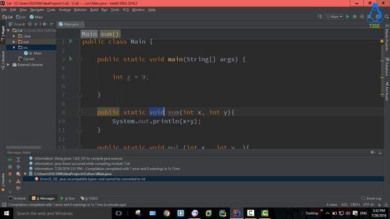Click run gutter arrow beside main method
Image resolution: width=390 pixels, height=219 pixels.
point(71,59)
